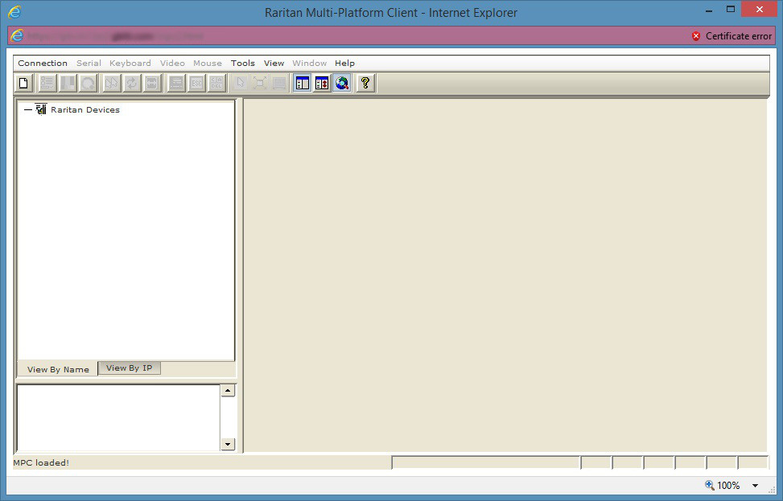Click the Browse All Devices globe icon
The image size is (783, 501).
coord(342,83)
